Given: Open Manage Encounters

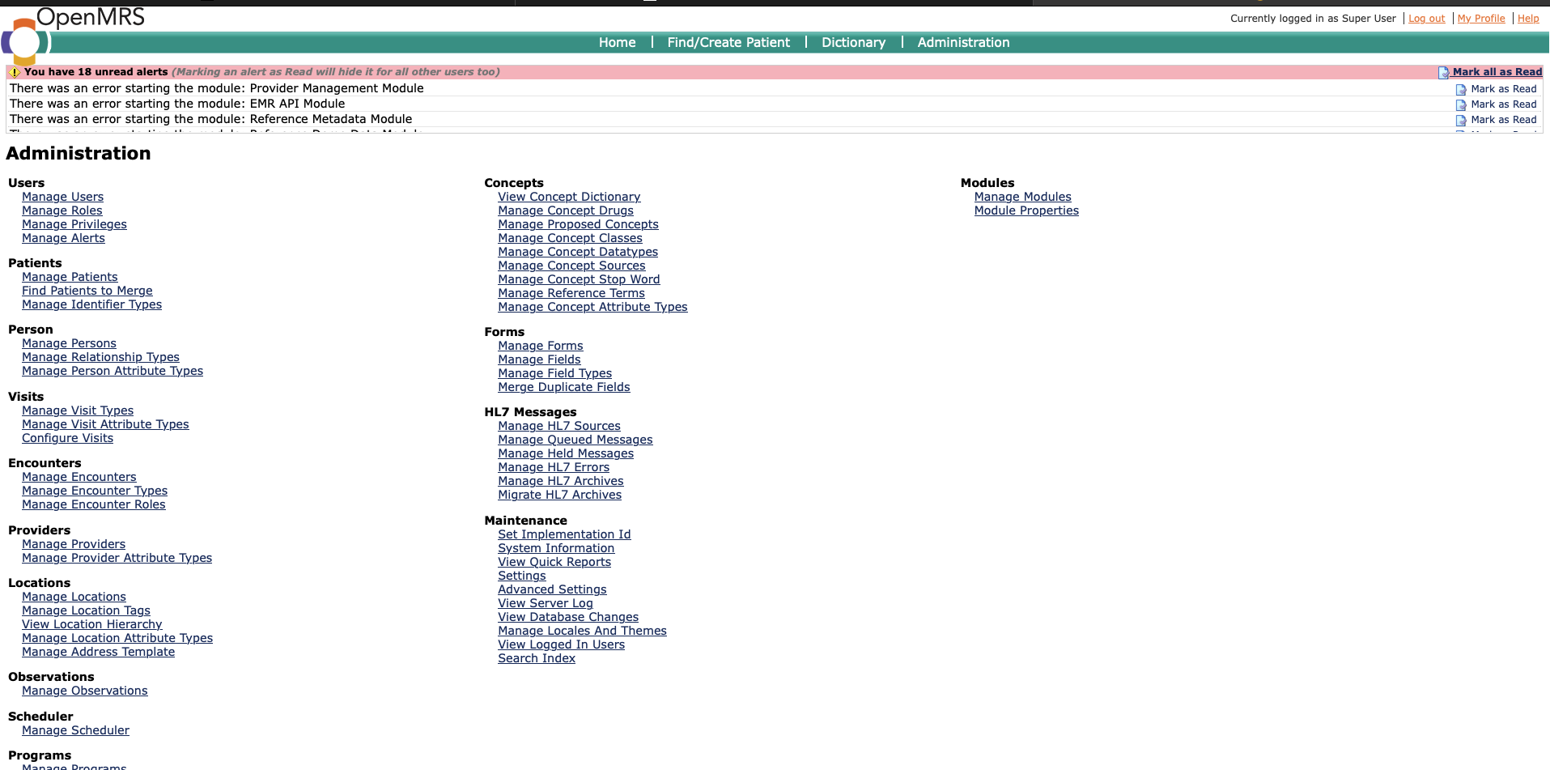Looking at the screenshot, I should click(79, 477).
